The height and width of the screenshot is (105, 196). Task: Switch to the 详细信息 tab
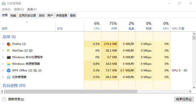pos(61,16)
